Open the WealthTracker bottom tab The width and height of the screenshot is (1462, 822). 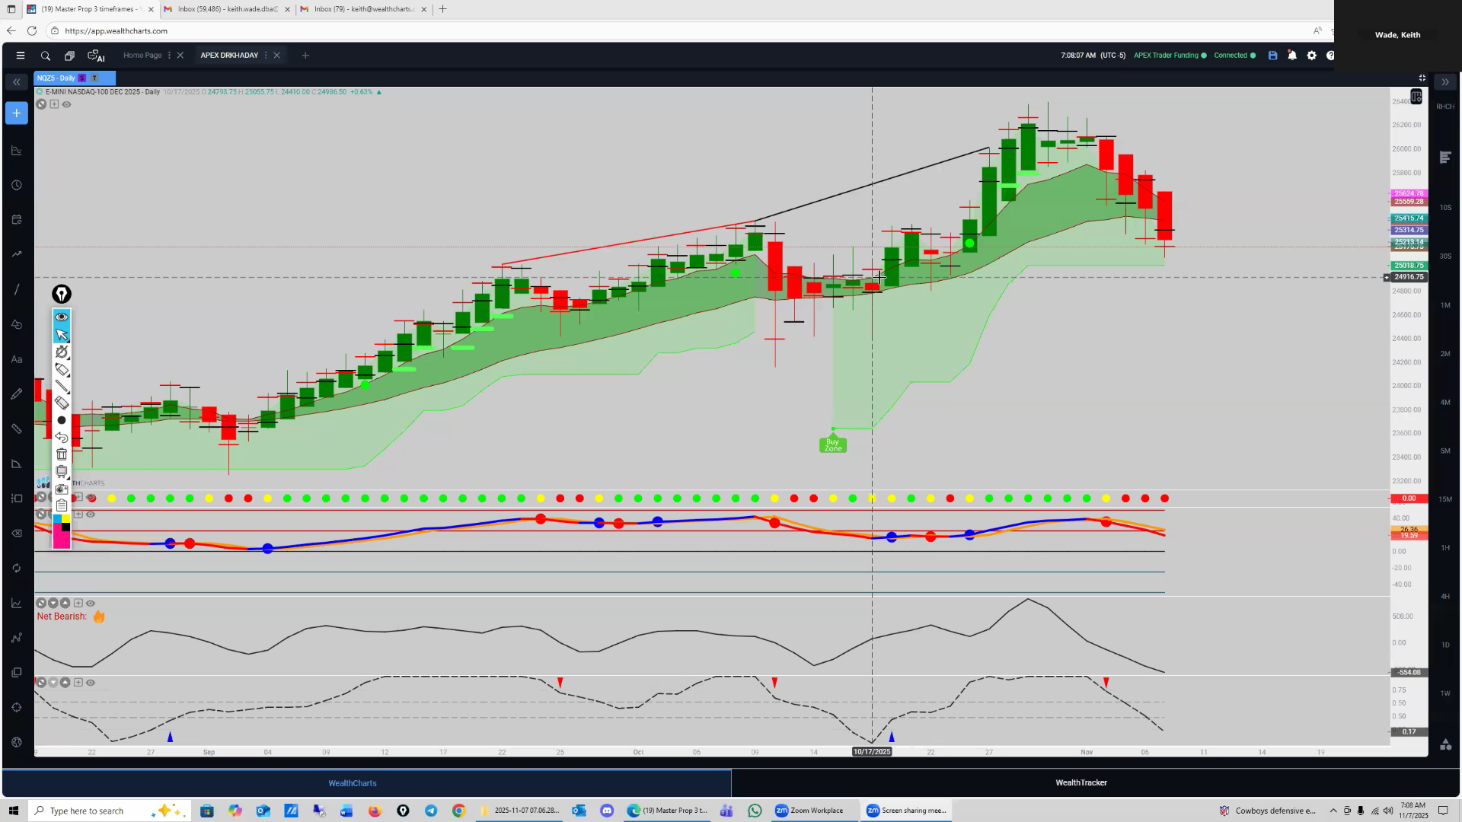click(x=1081, y=782)
